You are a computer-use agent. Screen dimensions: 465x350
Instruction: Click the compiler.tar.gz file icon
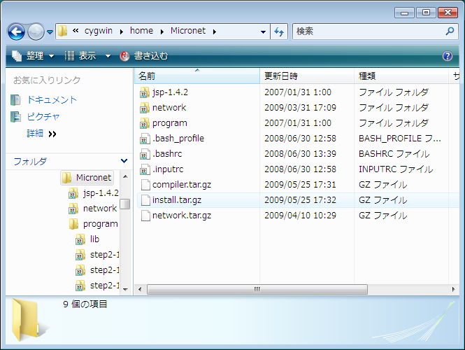145,185
